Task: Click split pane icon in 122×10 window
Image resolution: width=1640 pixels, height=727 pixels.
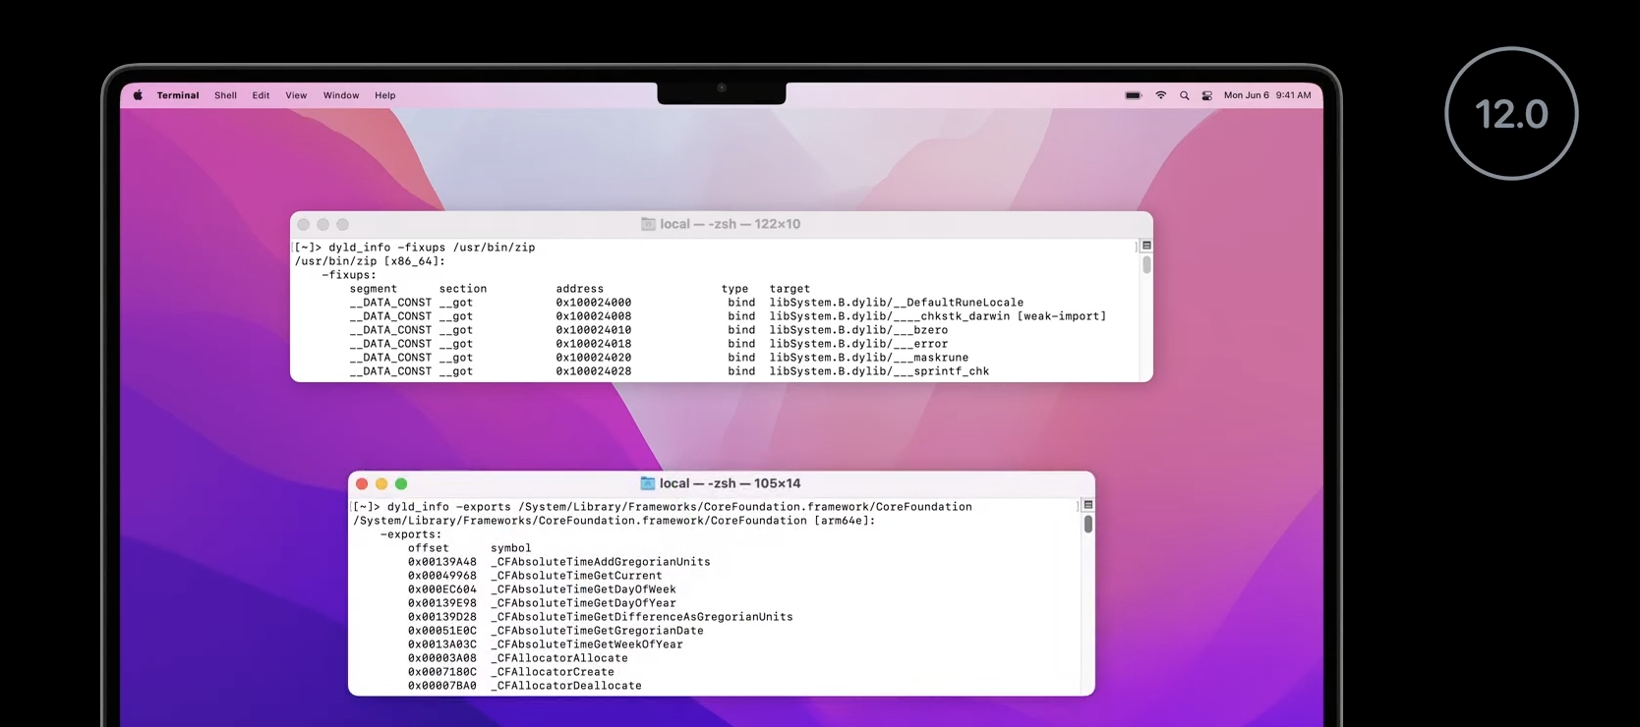Action: tap(1146, 246)
